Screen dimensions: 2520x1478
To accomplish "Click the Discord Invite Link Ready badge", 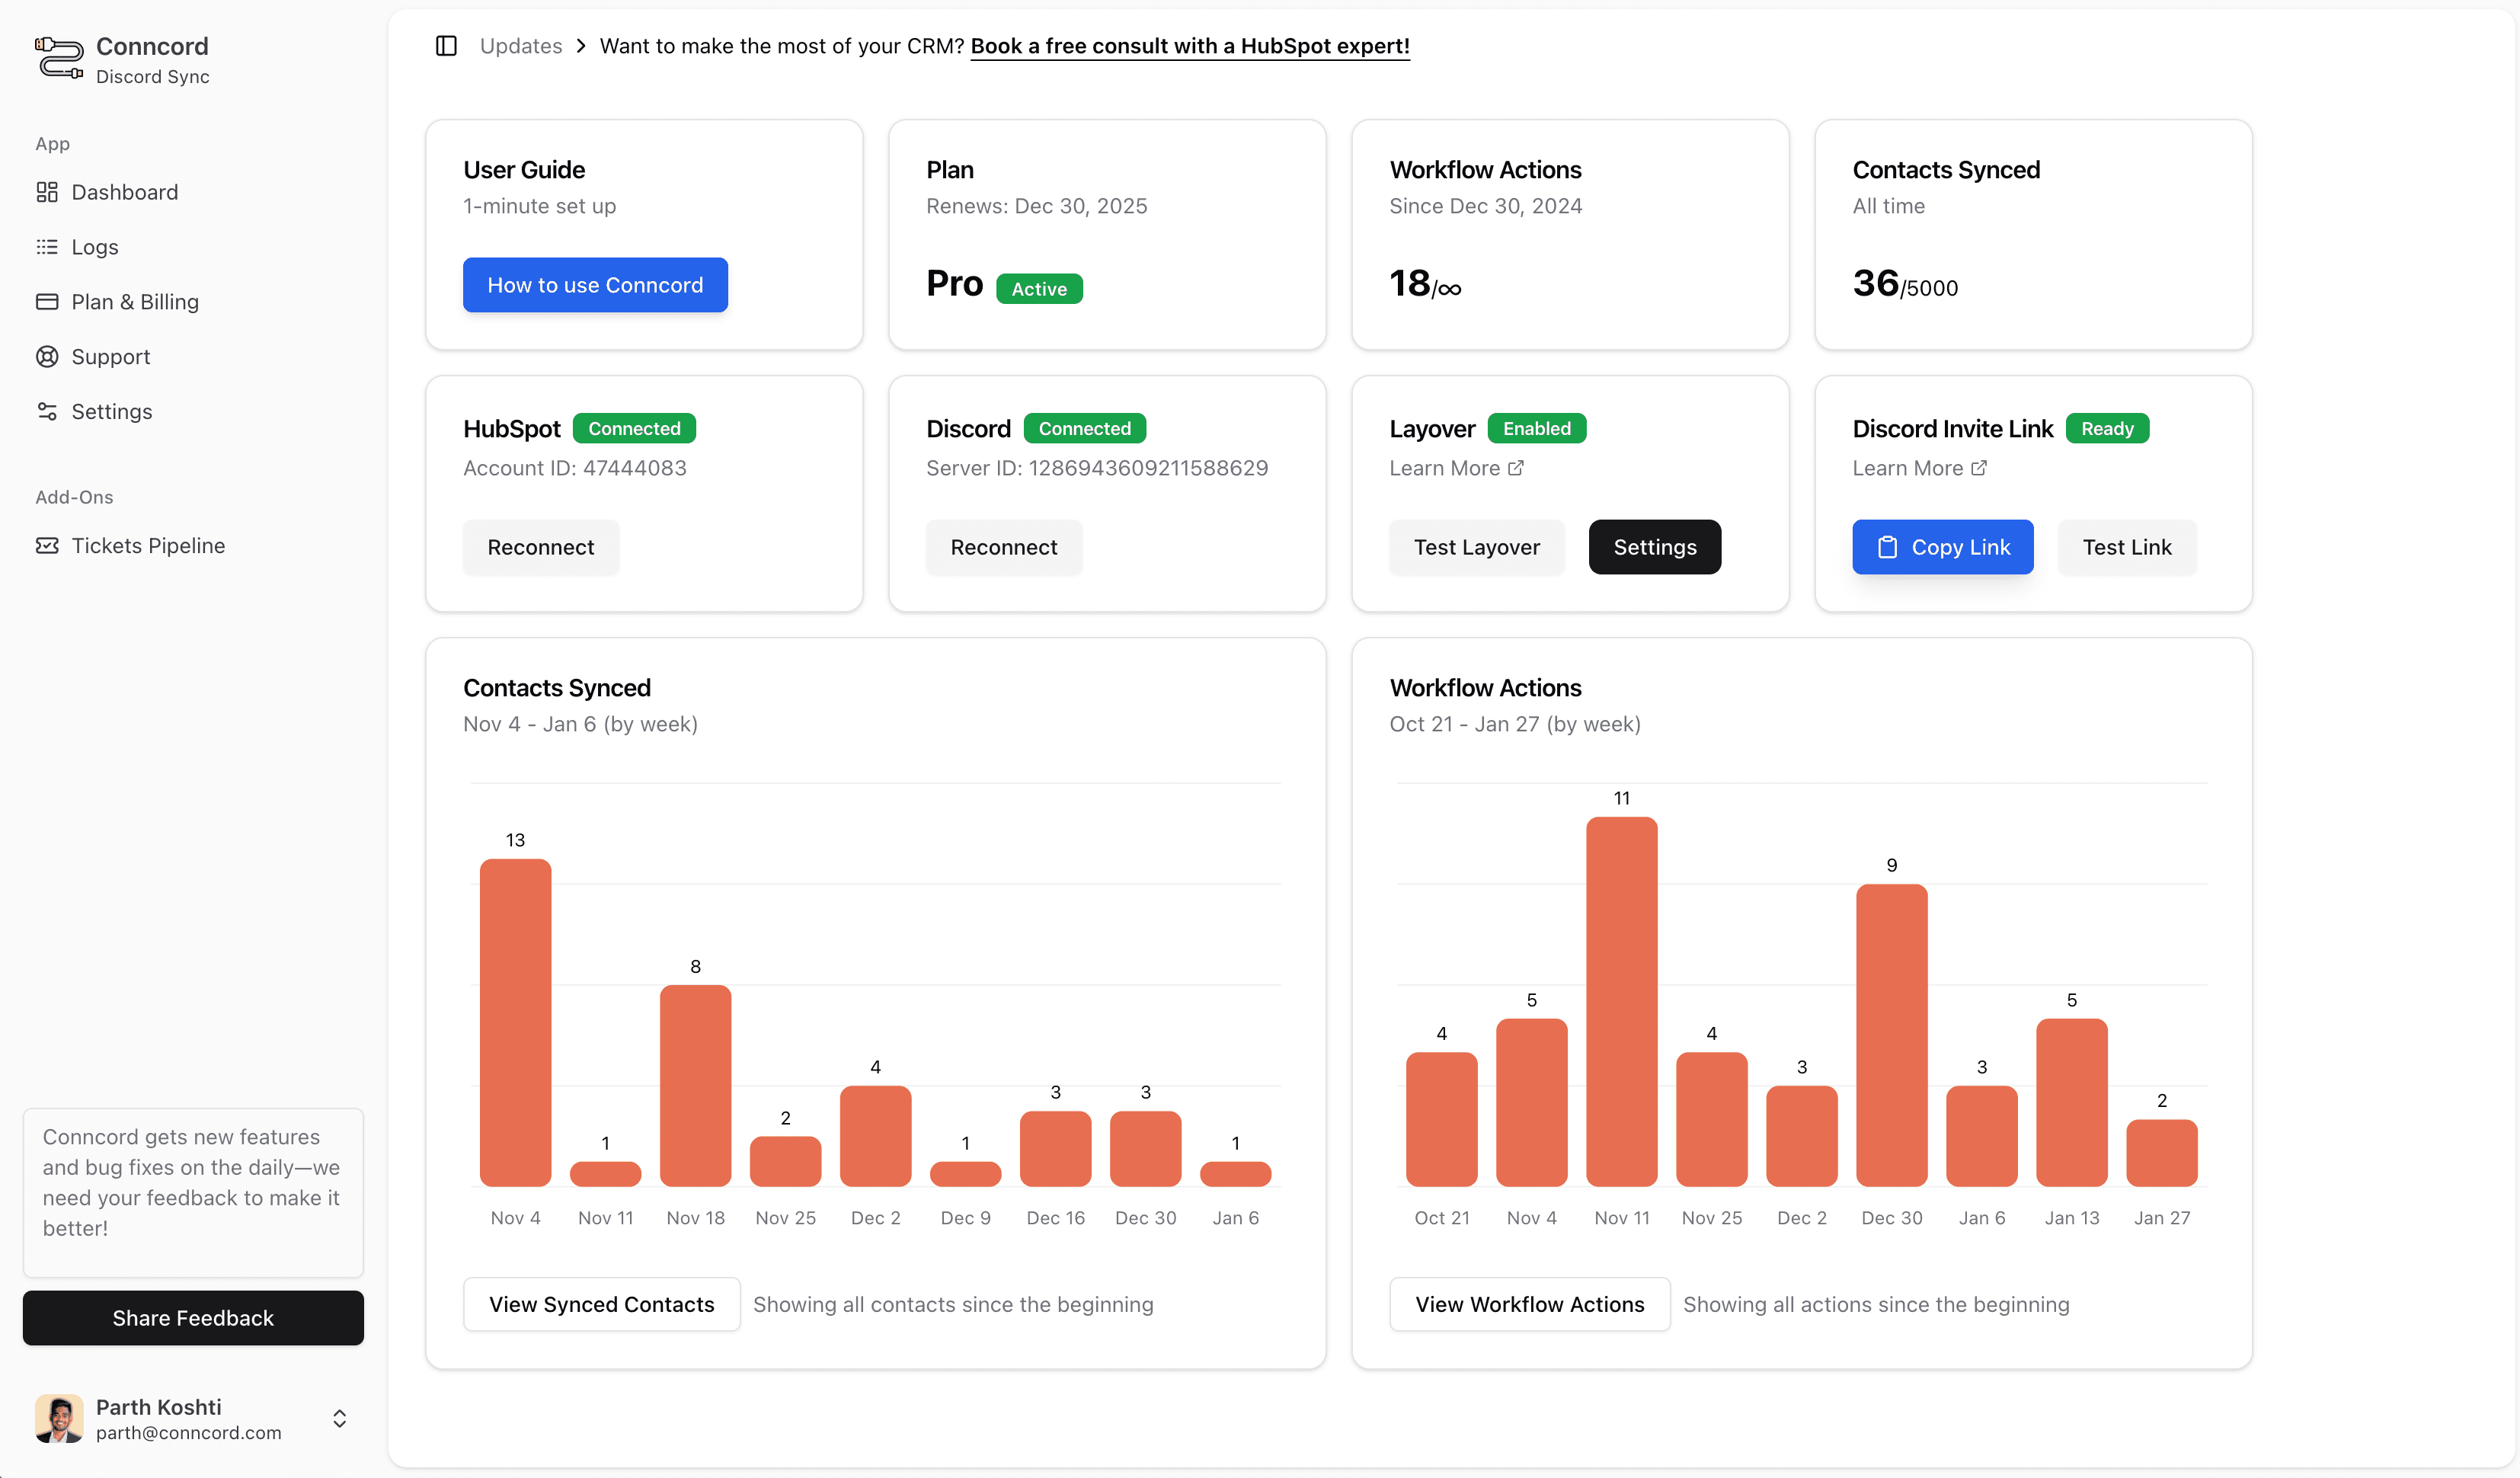I will 2107,428.
